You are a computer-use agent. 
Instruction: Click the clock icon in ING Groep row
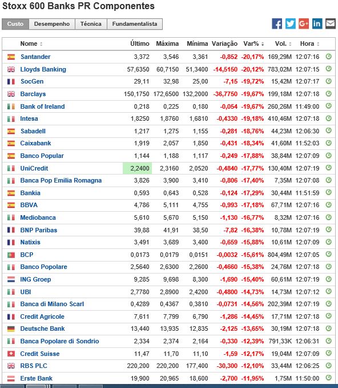click(328, 279)
